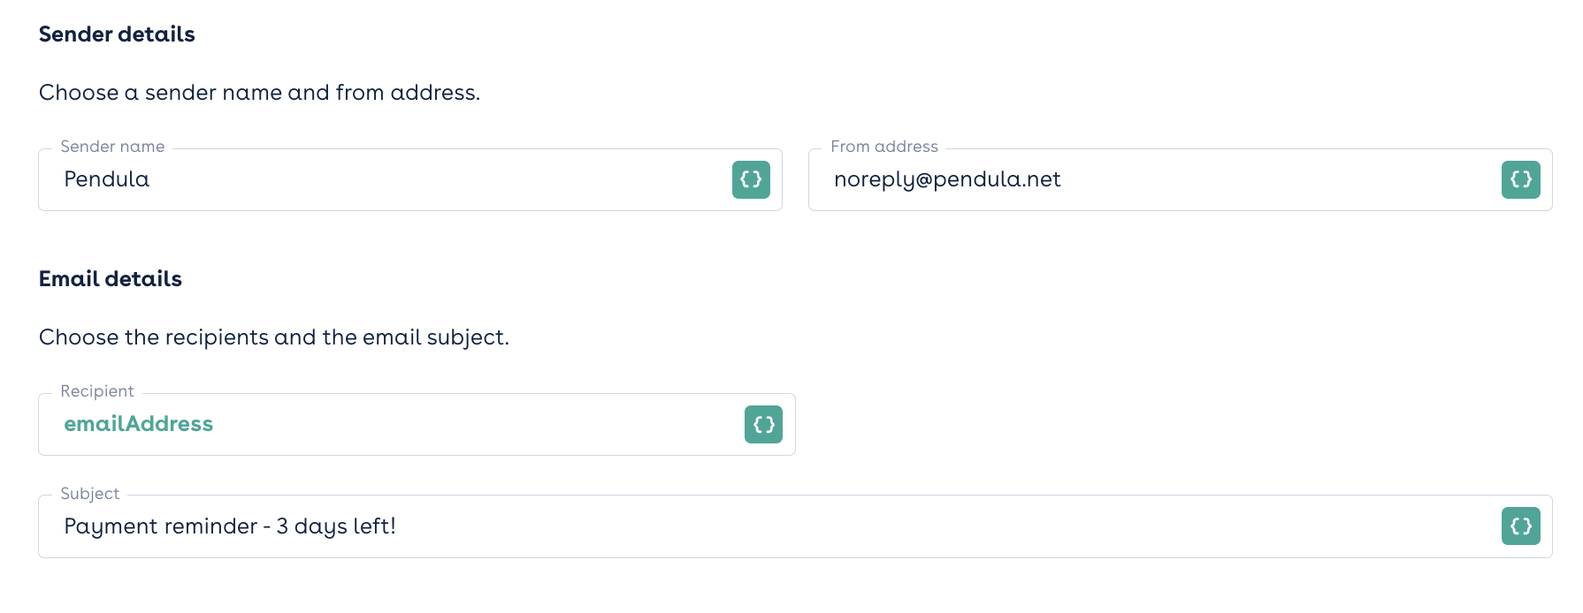
Task: Open merge field picker for Sender name
Action: tap(751, 179)
